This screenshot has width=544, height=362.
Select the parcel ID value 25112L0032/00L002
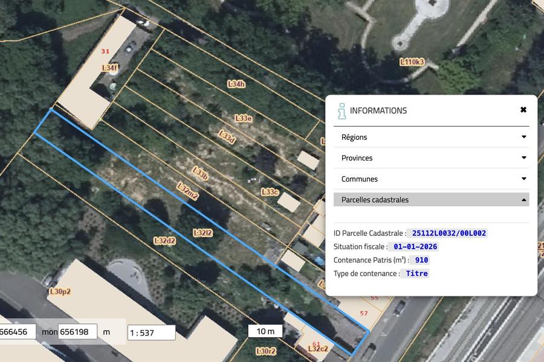[x=448, y=233]
